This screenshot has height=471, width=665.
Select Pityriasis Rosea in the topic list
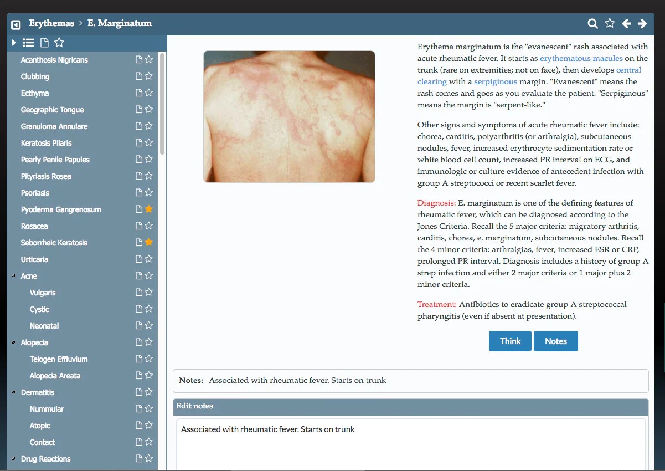click(46, 176)
